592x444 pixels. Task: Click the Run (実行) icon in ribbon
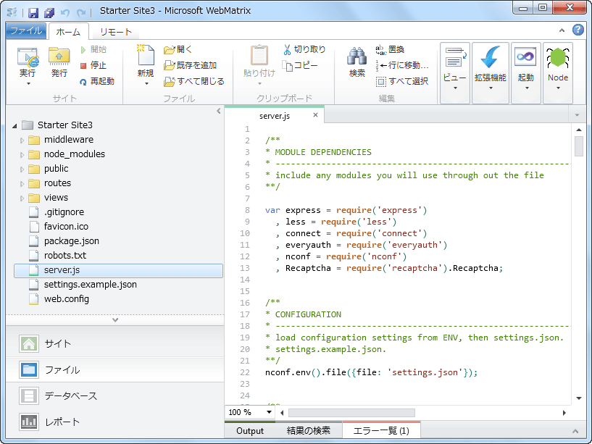(28, 58)
